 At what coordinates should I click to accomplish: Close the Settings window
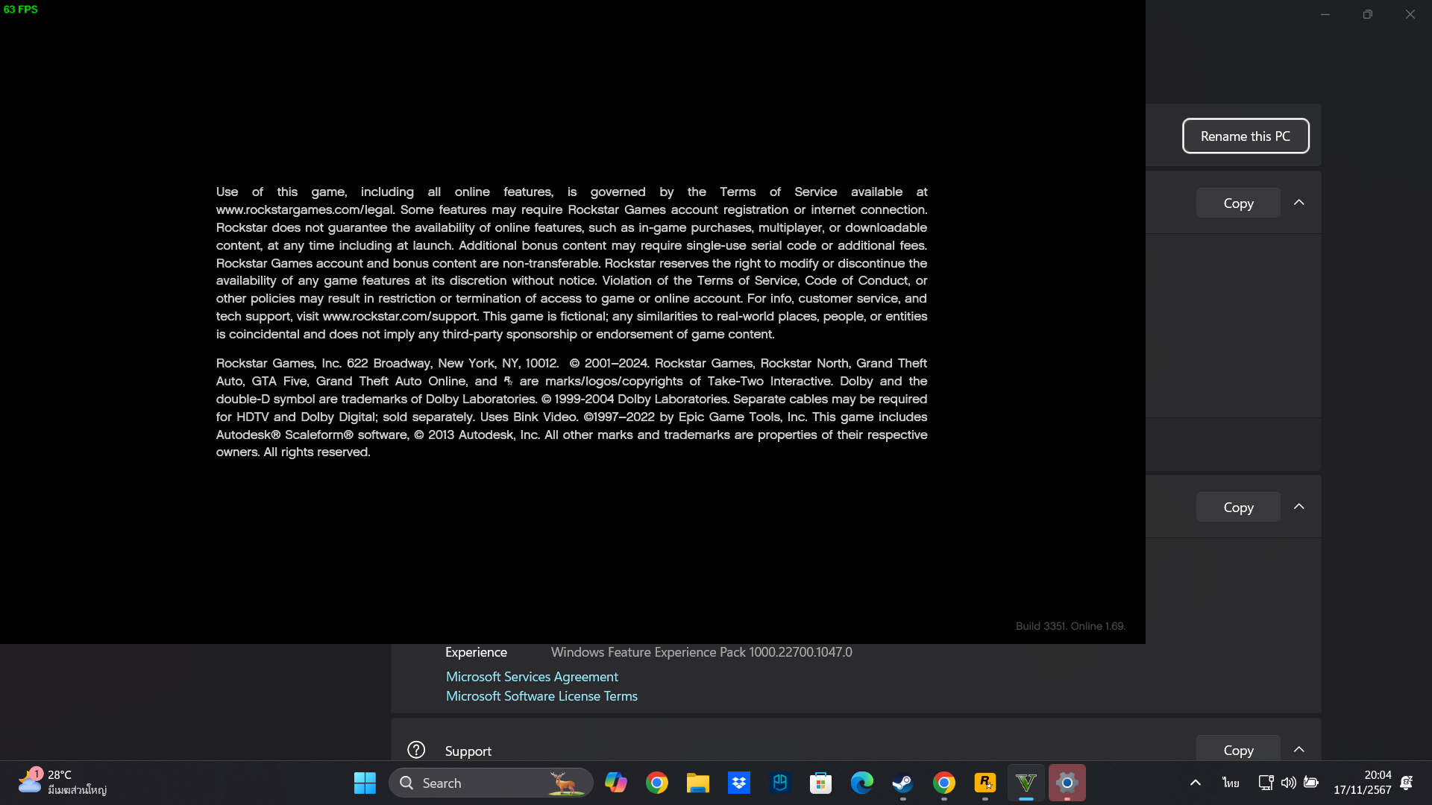point(1410,14)
